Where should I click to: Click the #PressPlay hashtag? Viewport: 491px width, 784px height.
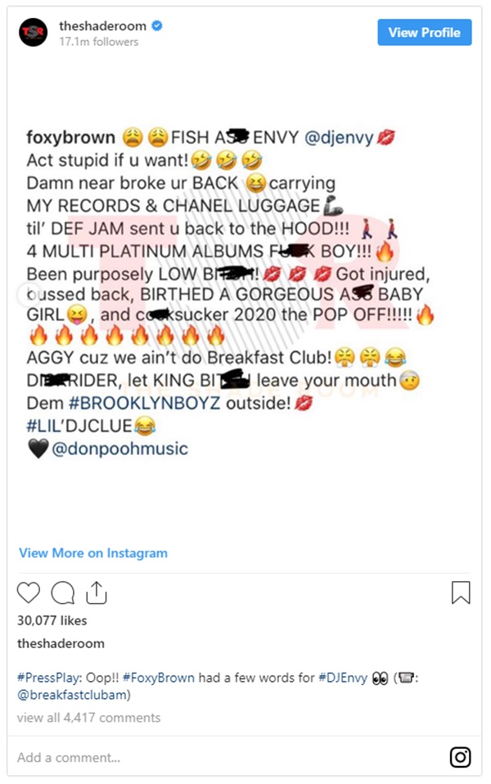coord(49,678)
